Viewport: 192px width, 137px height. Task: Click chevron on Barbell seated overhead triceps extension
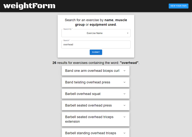pos(124,117)
